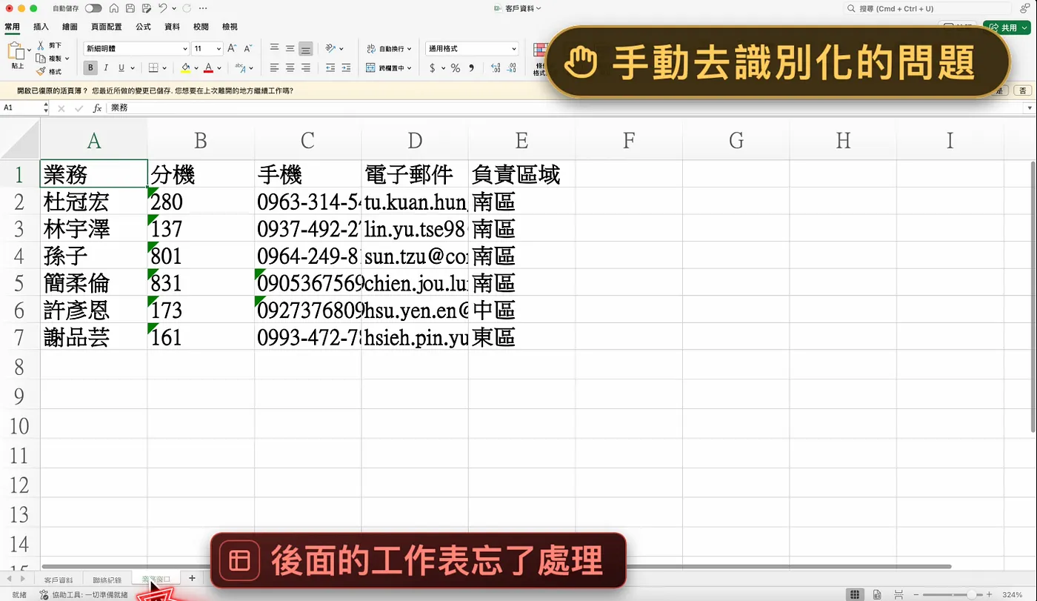Screen dimensions: 1037x601
Task: Click the Save floppy disk icon
Action: (x=130, y=8)
